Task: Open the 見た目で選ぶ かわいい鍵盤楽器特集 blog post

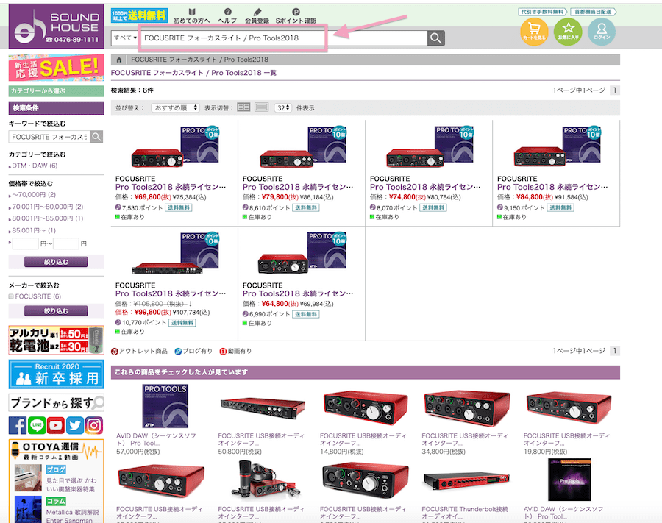Action: 71,485
